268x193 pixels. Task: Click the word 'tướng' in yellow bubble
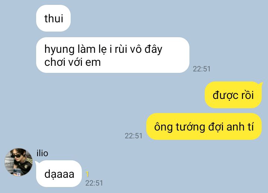(x=191, y=127)
